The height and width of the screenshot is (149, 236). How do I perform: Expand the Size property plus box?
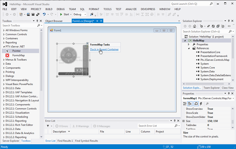(183, 121)
